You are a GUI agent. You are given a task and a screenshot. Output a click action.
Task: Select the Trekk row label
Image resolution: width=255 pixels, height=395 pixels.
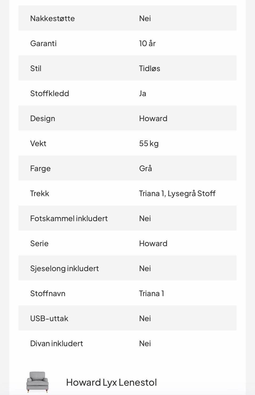point(40,193)
